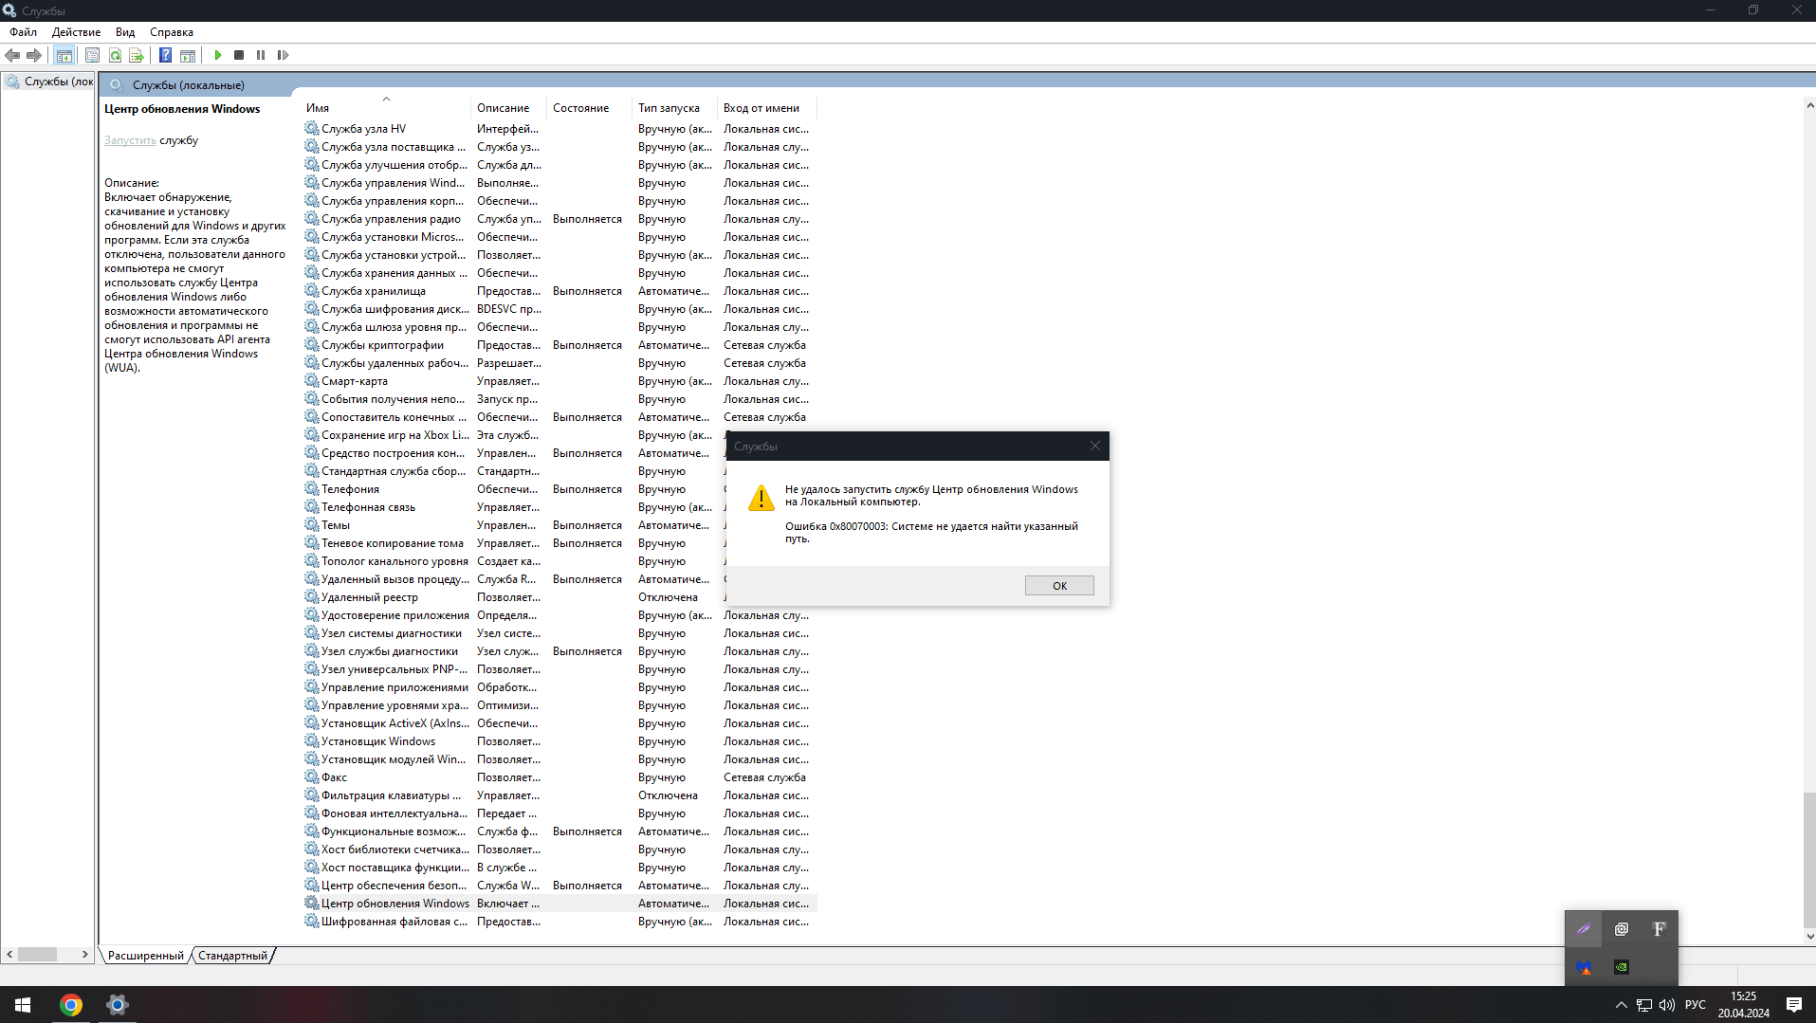Sort by the Имя column header
1816x1023 pixels.
click(x=385, y=108)
